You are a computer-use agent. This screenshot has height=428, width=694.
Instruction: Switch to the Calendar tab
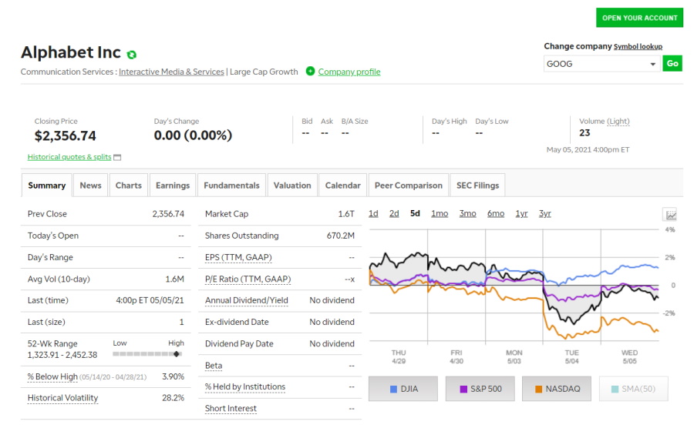tap(342, 186)
